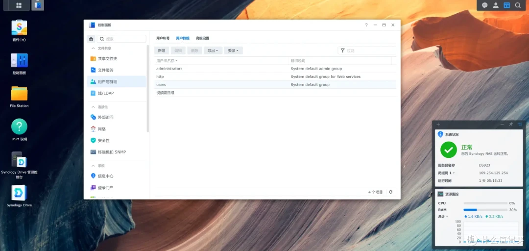The width and height of the screenshot is (529, 251).
Task: Open 安全性 in the sidebar
Action: coord(117,141)
